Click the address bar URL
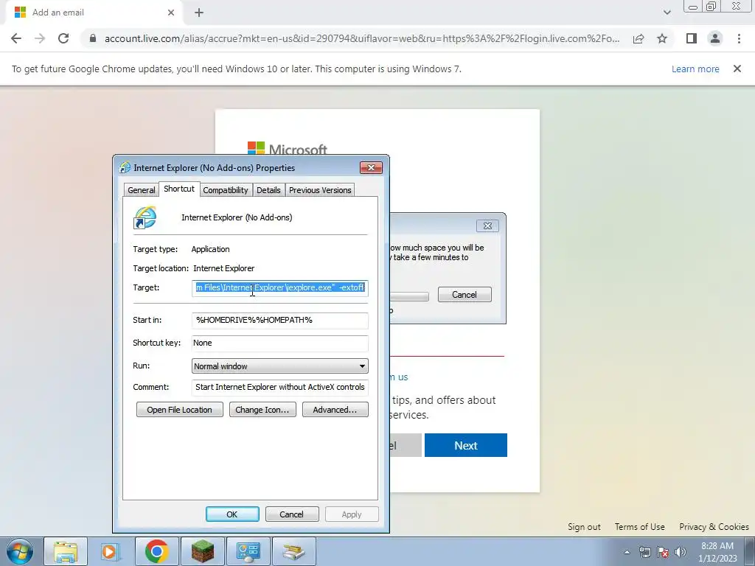Viewport: 755px width, 566px height. click(362, 38)
